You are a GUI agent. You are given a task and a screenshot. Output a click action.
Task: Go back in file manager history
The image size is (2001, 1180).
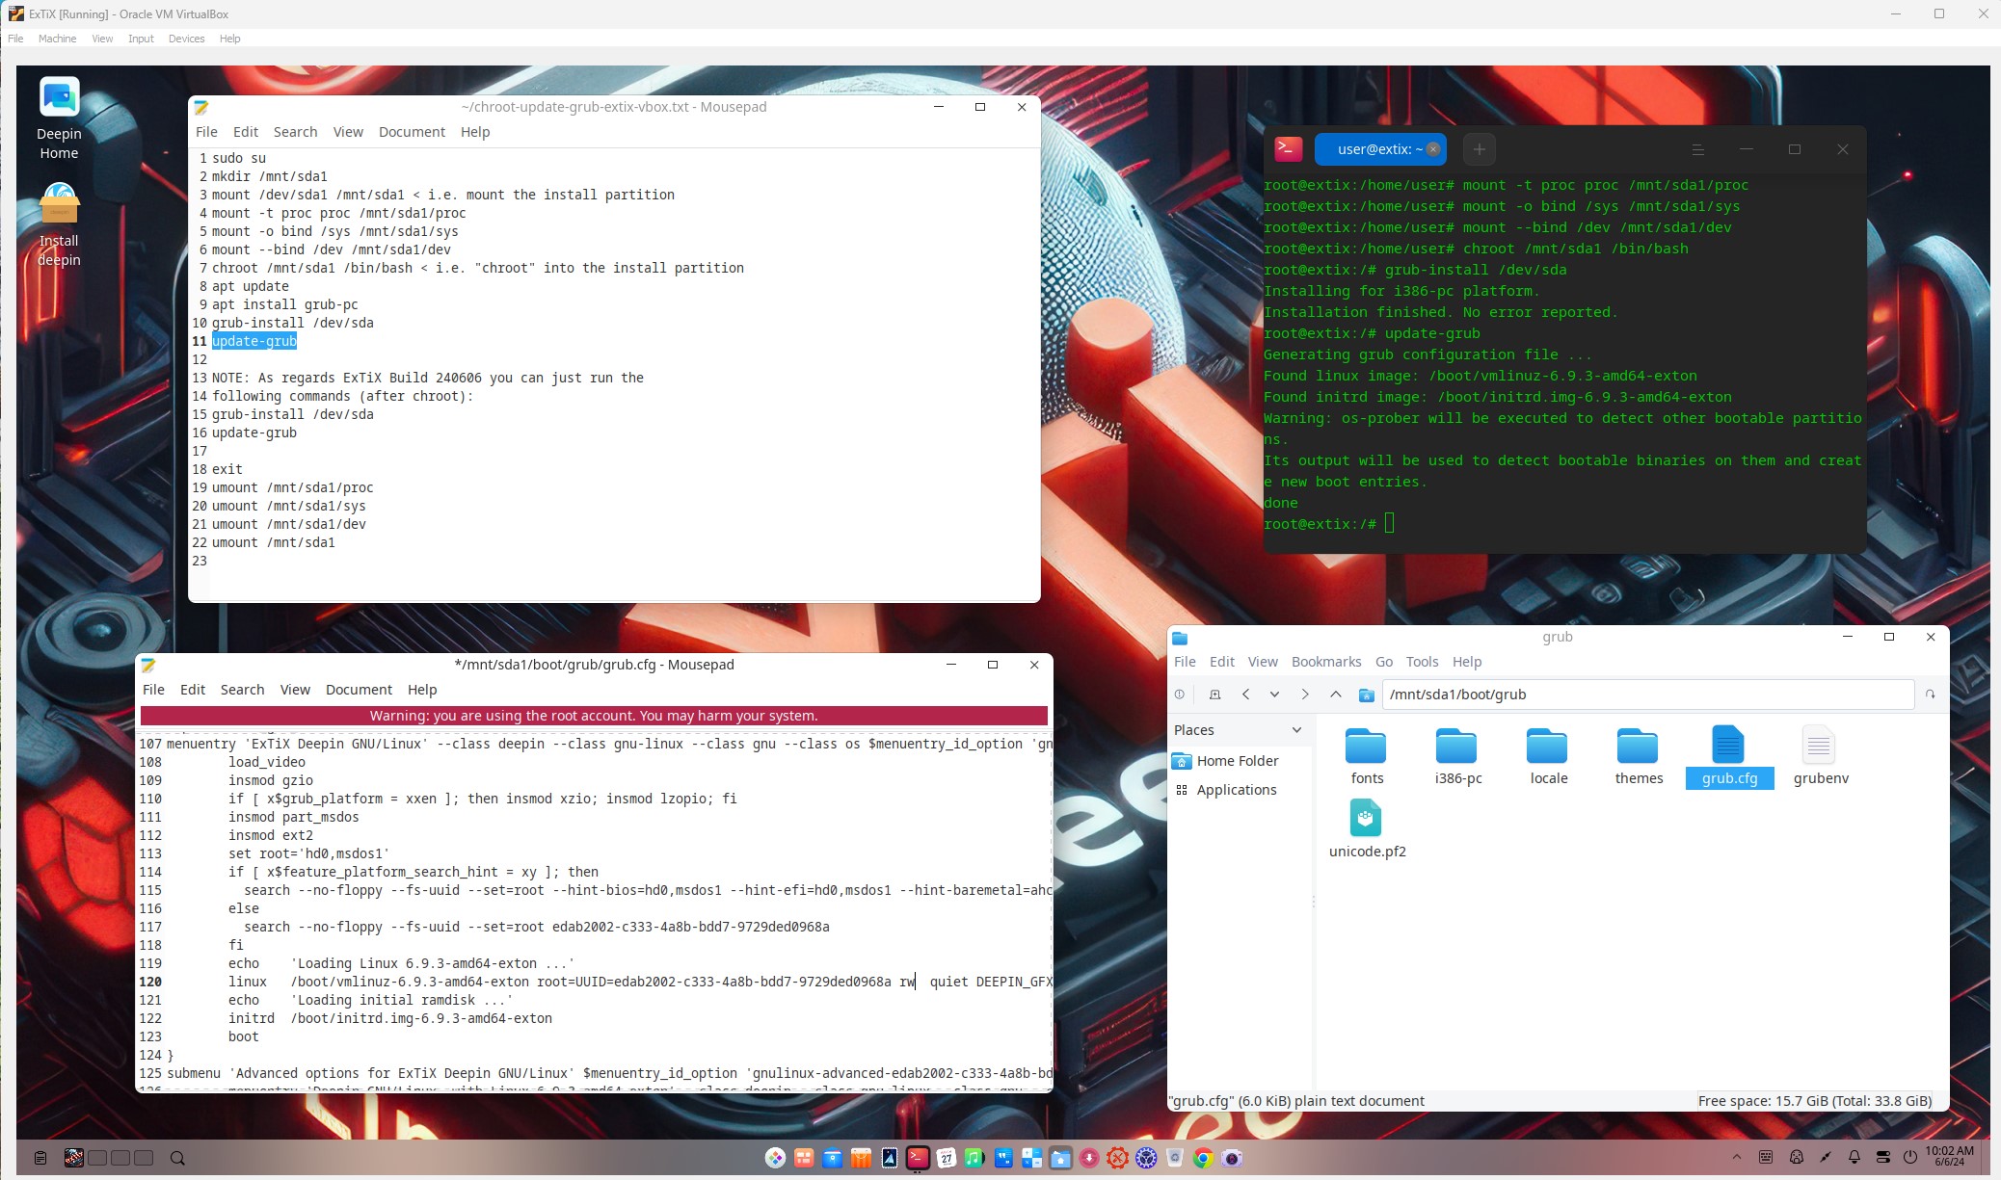(x=1245, y=695)
